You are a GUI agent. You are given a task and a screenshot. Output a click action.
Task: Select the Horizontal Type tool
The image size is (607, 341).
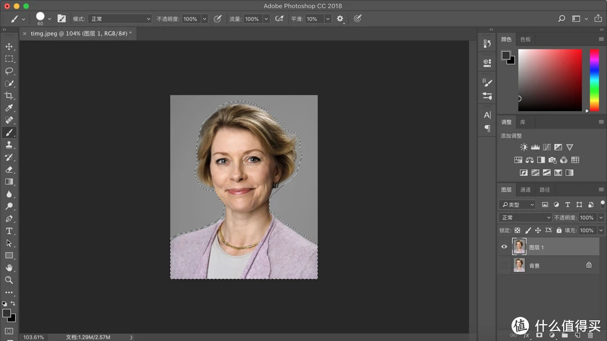[x=9, y=231]
